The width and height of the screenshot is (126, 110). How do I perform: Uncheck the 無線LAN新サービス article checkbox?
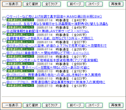pyautogui.click(x=4, y=33)
